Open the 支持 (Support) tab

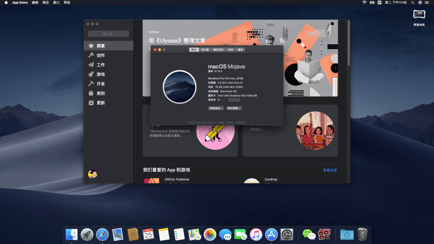tap(231, 50)
